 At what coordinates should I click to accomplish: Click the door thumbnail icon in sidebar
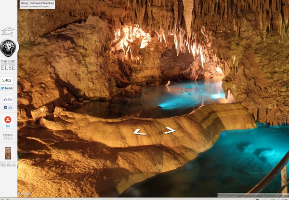[x=8, y=153]
